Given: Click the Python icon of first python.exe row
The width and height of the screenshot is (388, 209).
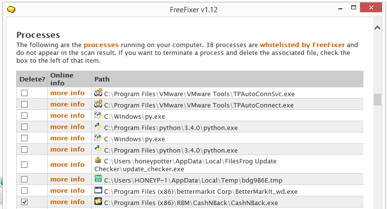Looking at the screenshot, I should (x=98, y=127).
